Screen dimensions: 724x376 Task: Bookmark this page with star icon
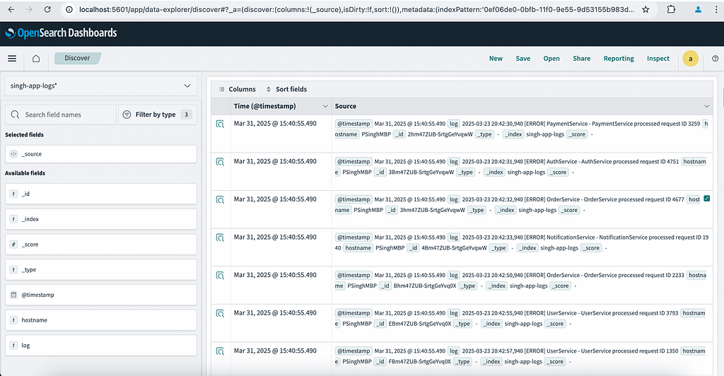(646, 9)
